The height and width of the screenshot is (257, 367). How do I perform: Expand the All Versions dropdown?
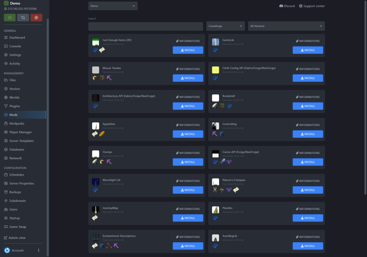pos(286,26)
